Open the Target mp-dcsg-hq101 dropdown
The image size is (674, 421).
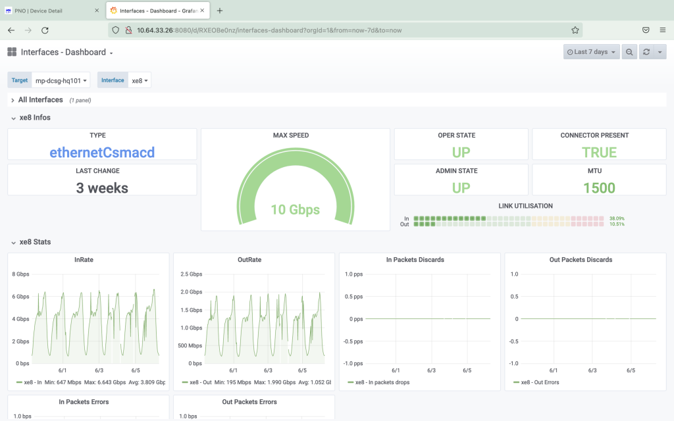click(x=61, y=80)
